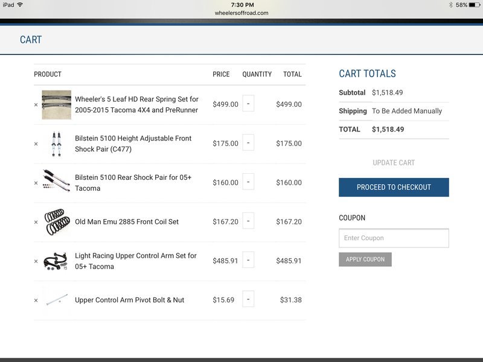483x362 pixels.
Task: Edit quantity for Bilstein rear shock pair
Action: coord(248,182)
